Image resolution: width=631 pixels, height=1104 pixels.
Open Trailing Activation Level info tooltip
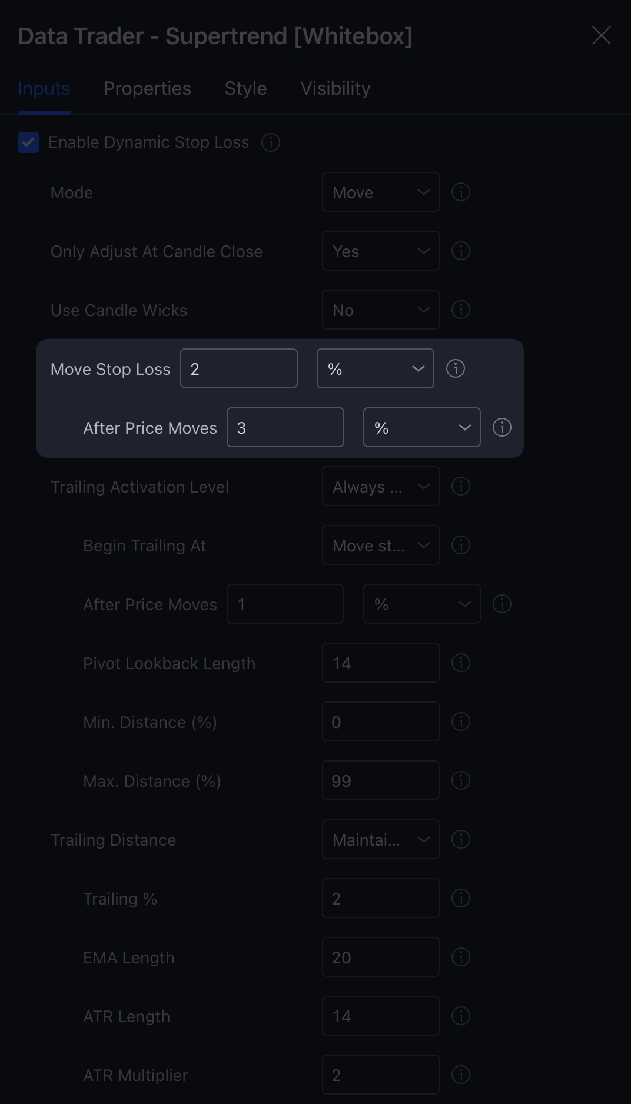pos(461,486)
